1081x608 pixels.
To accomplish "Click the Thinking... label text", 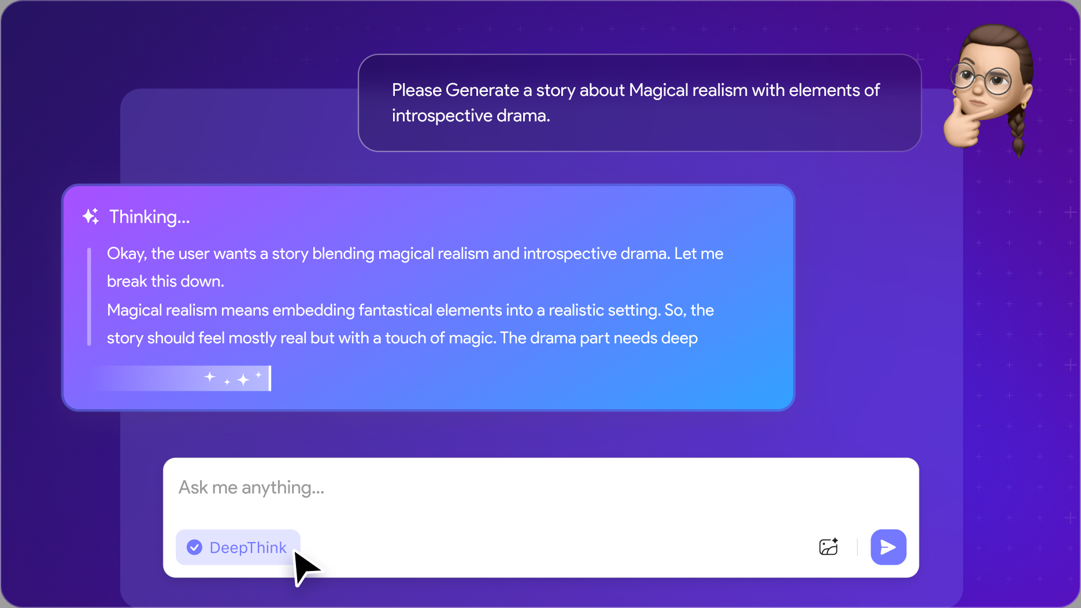I will 150,217.
